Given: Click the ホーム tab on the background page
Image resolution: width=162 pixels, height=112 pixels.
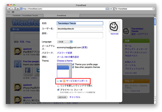Looking at the screenshot, I should coord(16,29).
